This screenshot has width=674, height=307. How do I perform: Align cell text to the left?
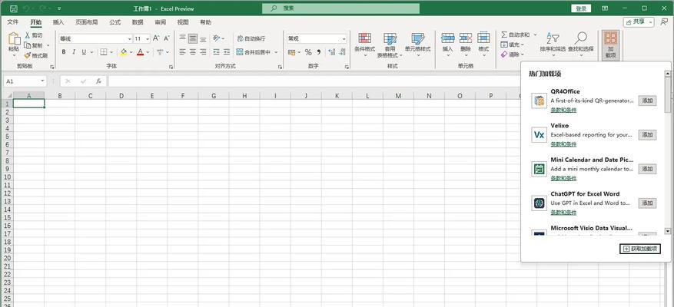(x=183, y=52)
